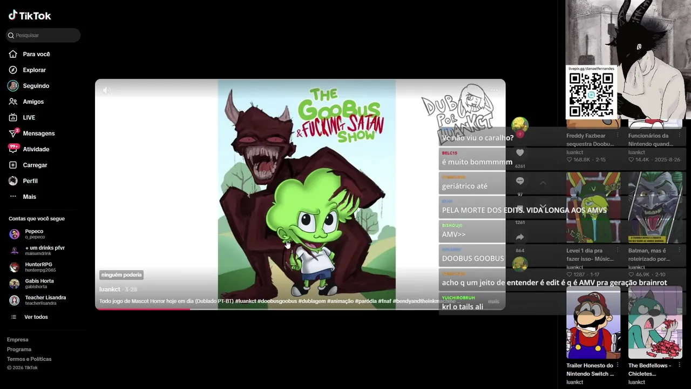Open options for The Bedfellows video

(680, 366)
